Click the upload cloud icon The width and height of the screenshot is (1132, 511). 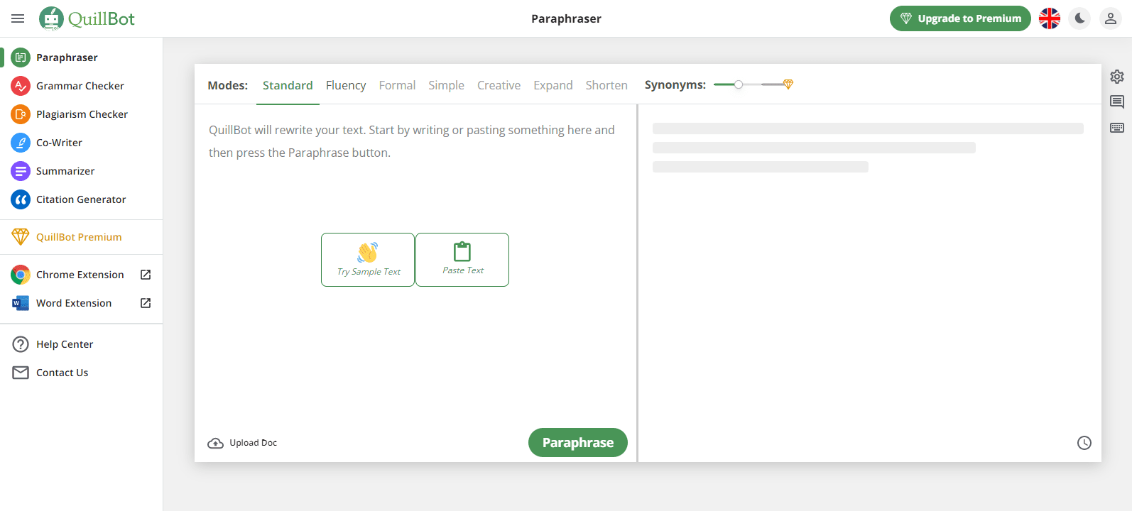pyautogui.click(x=215, y=443)
